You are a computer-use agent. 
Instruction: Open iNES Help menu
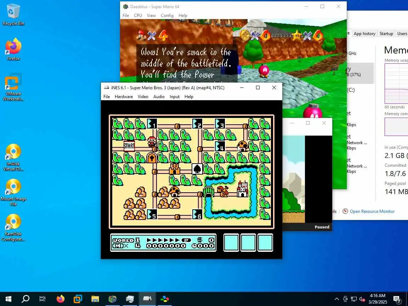[x=189, y=97]
